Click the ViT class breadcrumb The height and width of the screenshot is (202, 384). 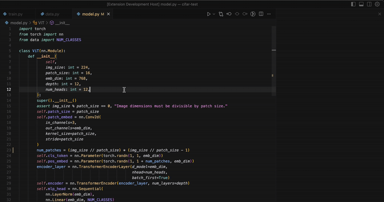tap(41, 23)
